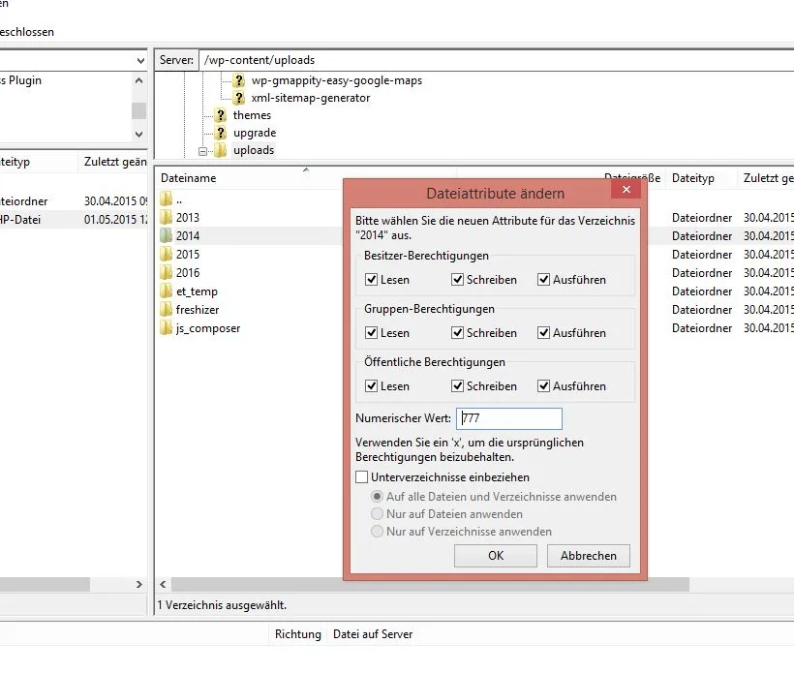Screen dimensions: 794x674
Task: Select 'Nur auf Dateien anwenden' option
Action: click(377, 514)
